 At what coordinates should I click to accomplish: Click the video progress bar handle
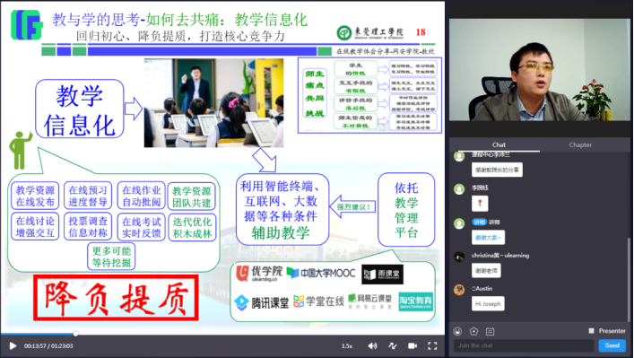pyautogui.click(x=75, y=334)
